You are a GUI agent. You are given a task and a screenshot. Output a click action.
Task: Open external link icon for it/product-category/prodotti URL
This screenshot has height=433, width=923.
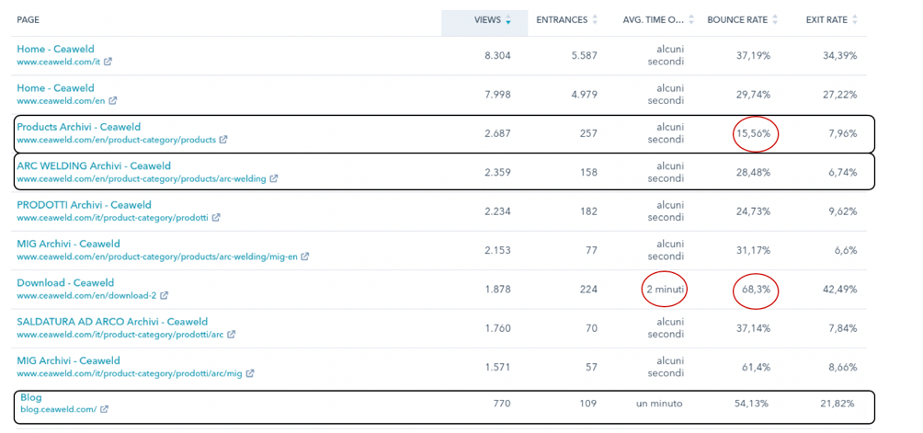point(216,218)
